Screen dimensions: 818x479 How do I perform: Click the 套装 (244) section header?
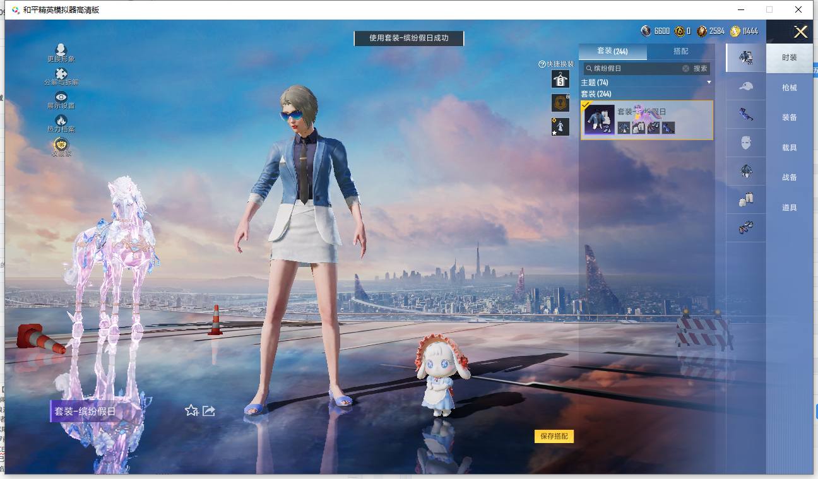[x=596, y=94]
